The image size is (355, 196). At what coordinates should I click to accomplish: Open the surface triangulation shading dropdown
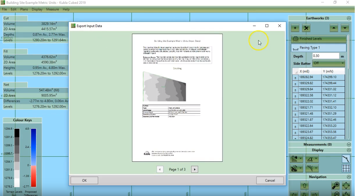coord(296,168)
